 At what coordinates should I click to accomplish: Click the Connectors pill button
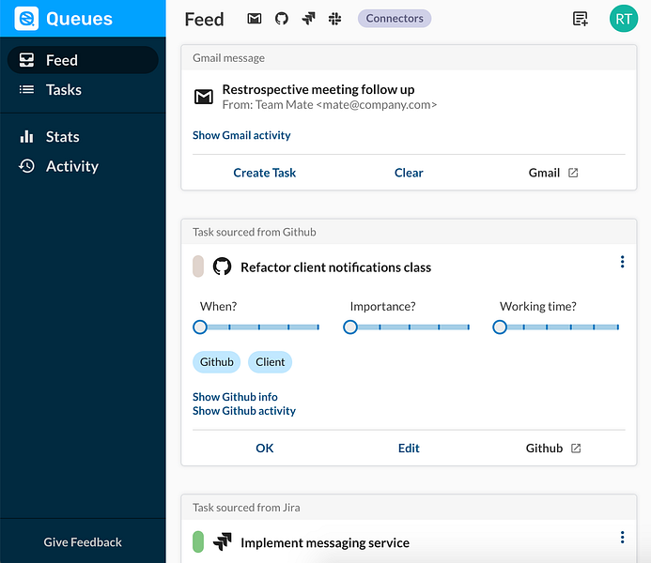[395, 19]
